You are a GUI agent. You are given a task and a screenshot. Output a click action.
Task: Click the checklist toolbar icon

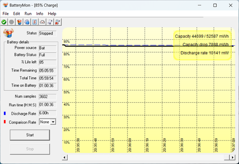(x=35, y=22)
